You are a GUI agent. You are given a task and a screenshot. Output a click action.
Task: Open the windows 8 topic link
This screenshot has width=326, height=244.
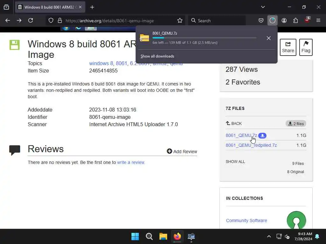point(101,64)
